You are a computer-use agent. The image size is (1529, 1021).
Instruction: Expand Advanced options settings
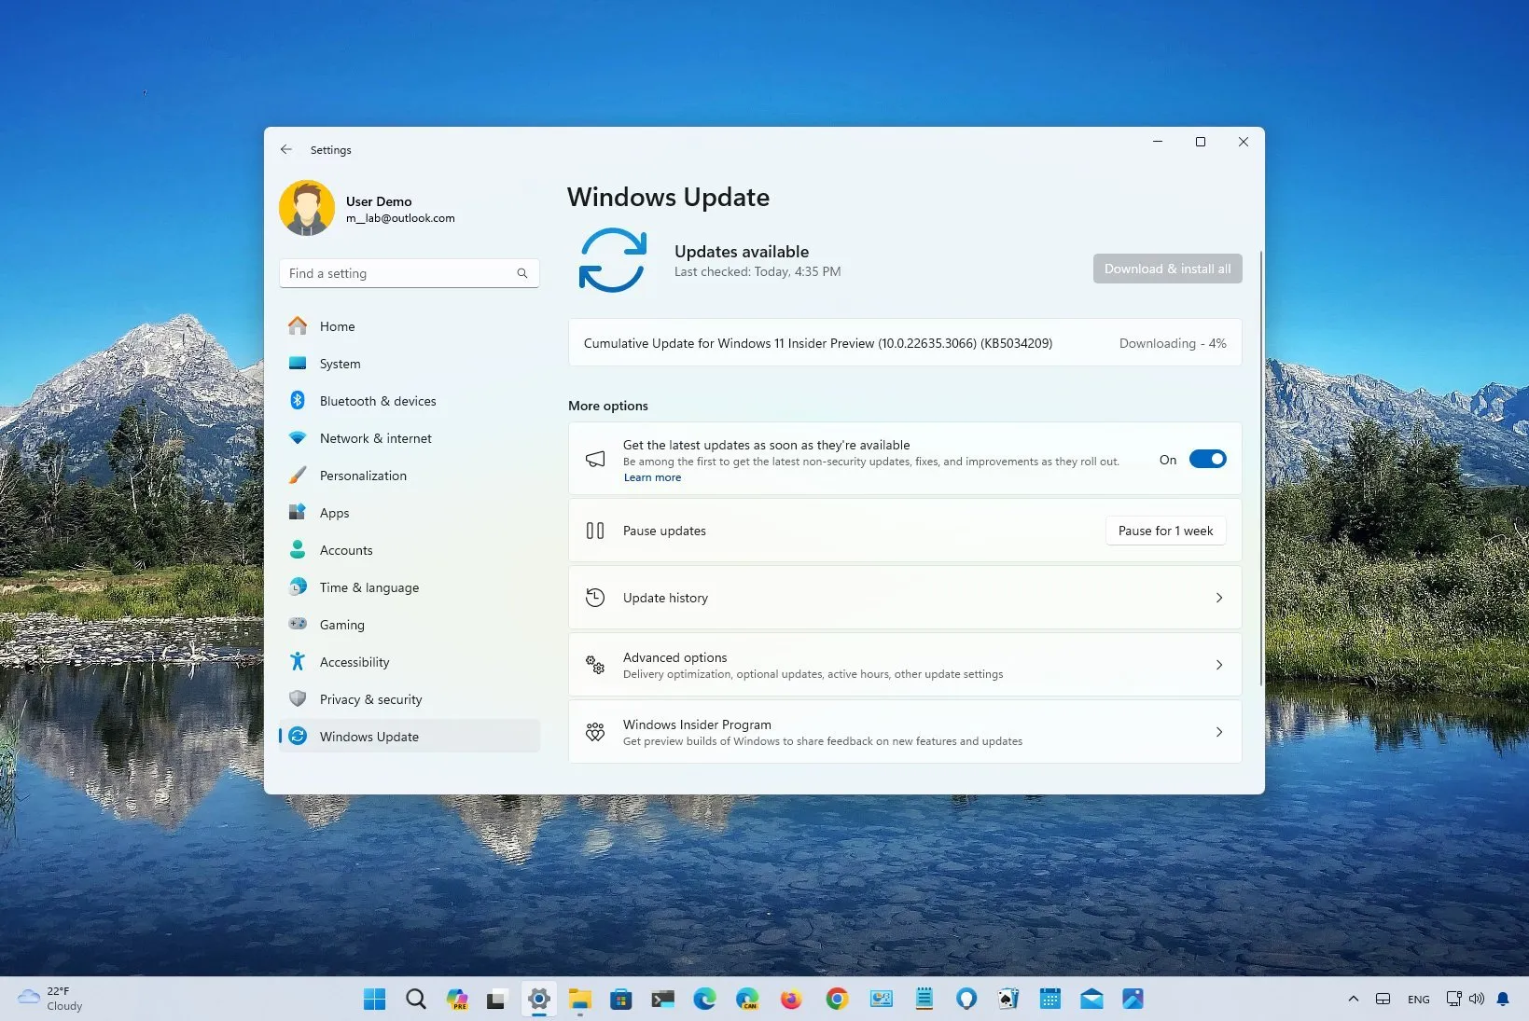click(x=903, y=664)
